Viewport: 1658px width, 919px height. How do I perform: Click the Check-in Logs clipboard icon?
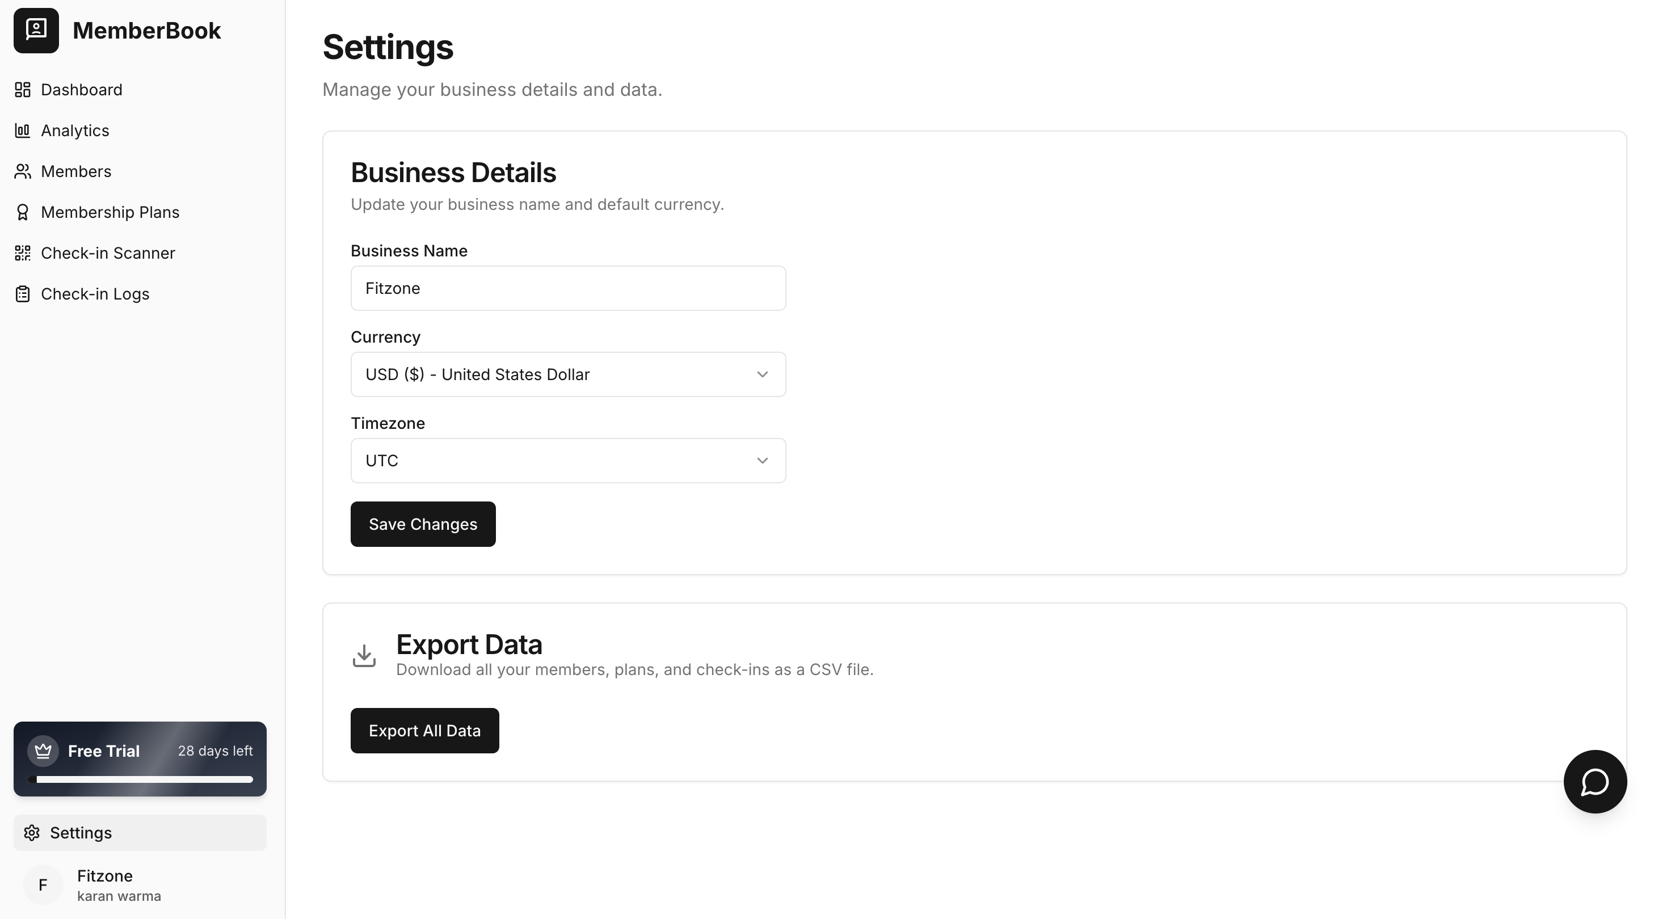pos(23,294)
